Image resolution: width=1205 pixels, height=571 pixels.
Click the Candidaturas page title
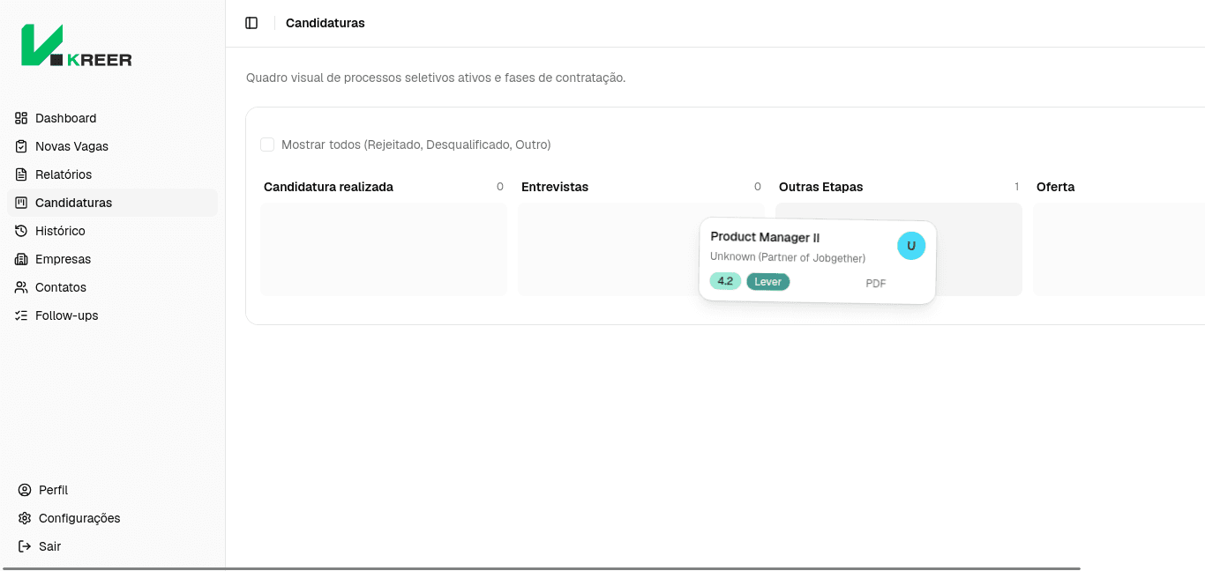coord(326,23)
